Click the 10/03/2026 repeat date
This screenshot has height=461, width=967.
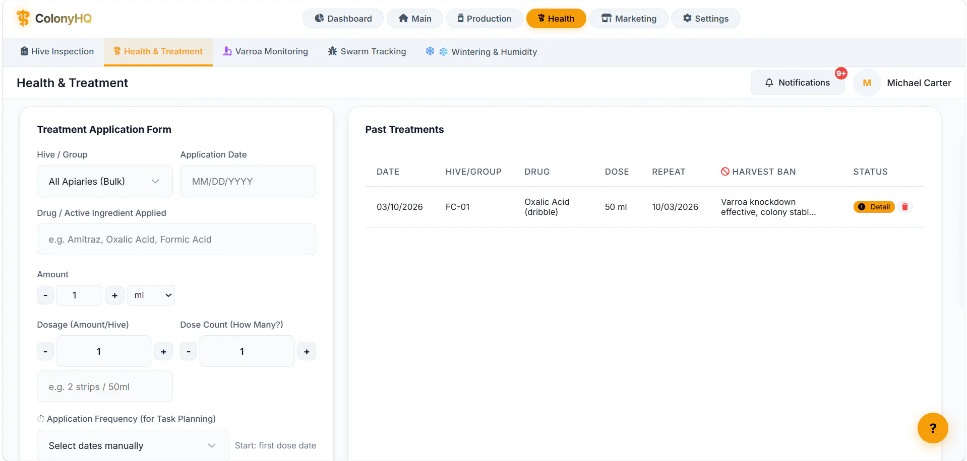[675, 207]
